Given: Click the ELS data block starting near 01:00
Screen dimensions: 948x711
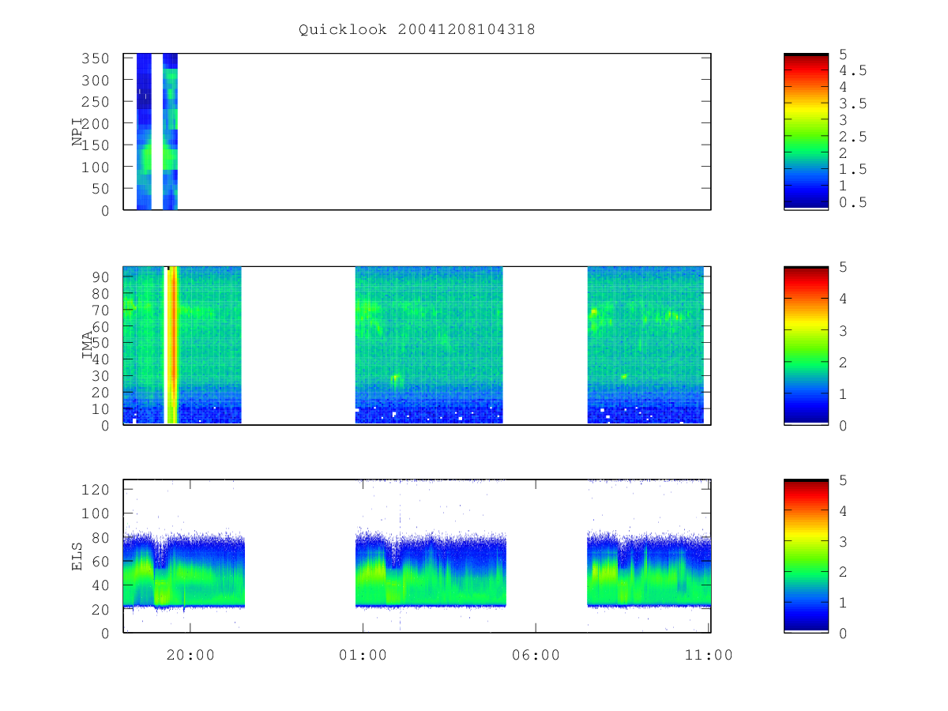Looking at the screenshot, I should click(431, 569).
